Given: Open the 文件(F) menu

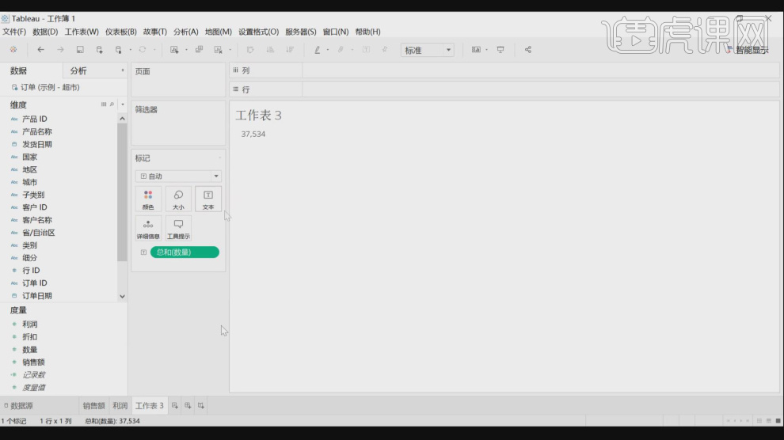Looking at the screenshot, I should point(14,32).
